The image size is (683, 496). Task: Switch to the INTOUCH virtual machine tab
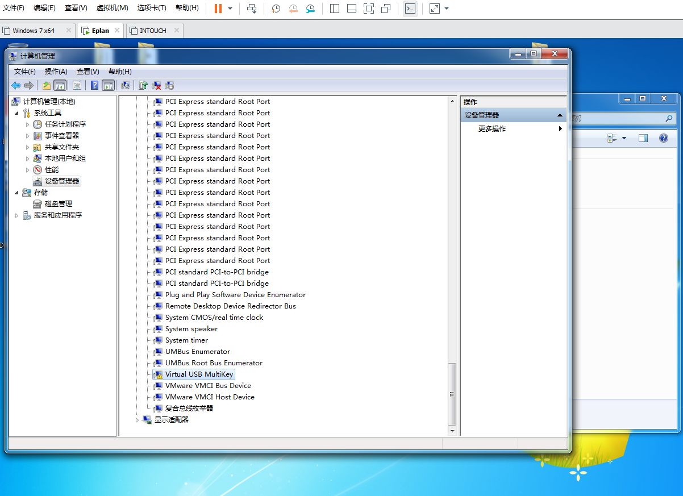point(153,31)
